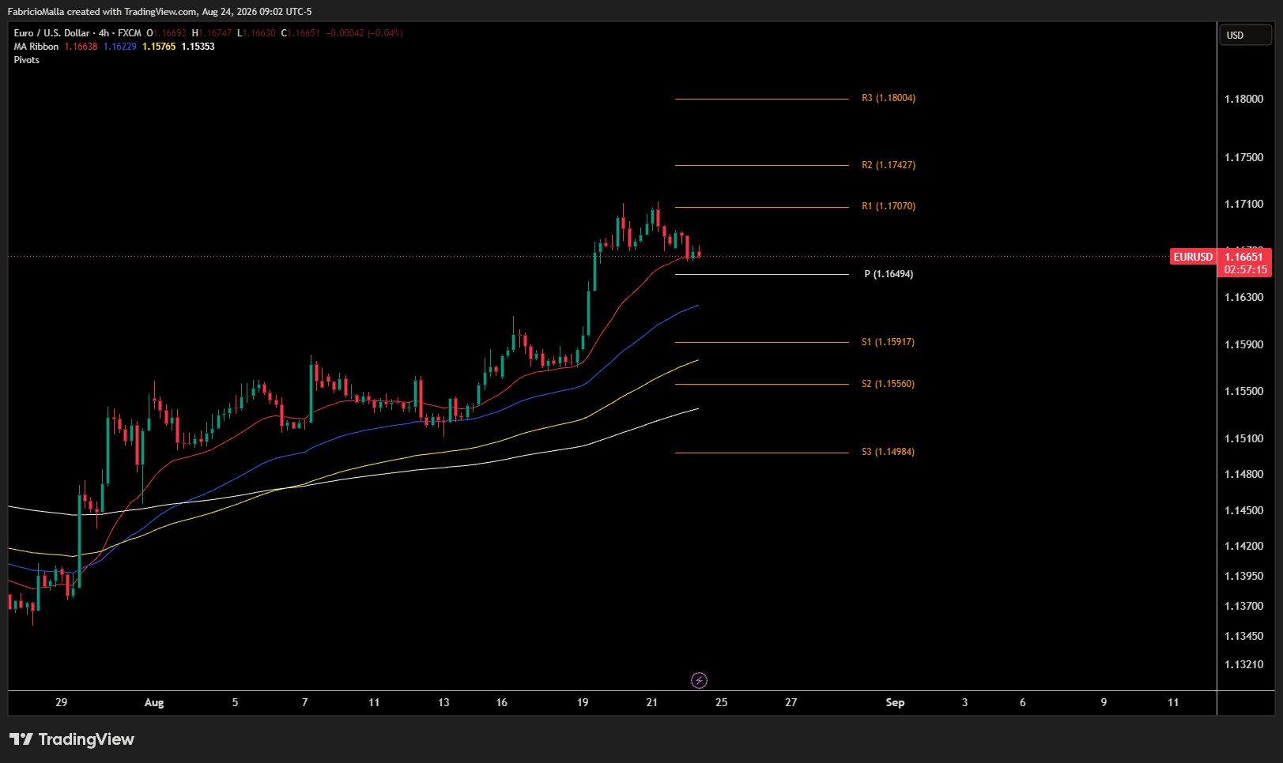Click the 1.15500 price axis label
The height and width of the screenshot is (763, 1283).
[1244, 391]
